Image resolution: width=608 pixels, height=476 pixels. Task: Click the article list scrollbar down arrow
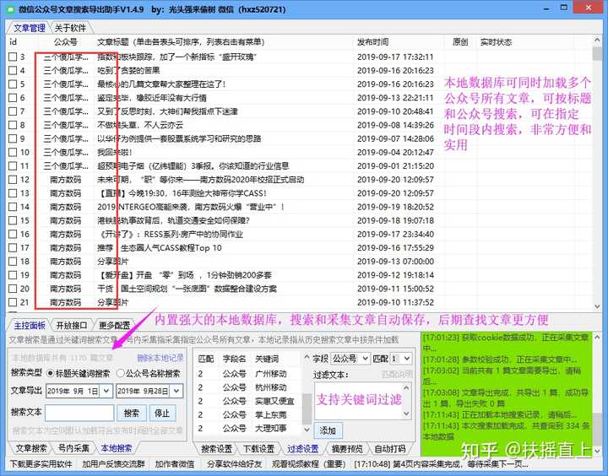pyautogui.click(x=597, y=306)
